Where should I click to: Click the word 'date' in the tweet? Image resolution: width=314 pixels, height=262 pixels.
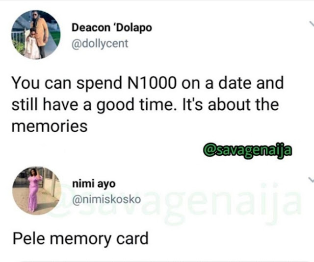(x=235, y=83)
